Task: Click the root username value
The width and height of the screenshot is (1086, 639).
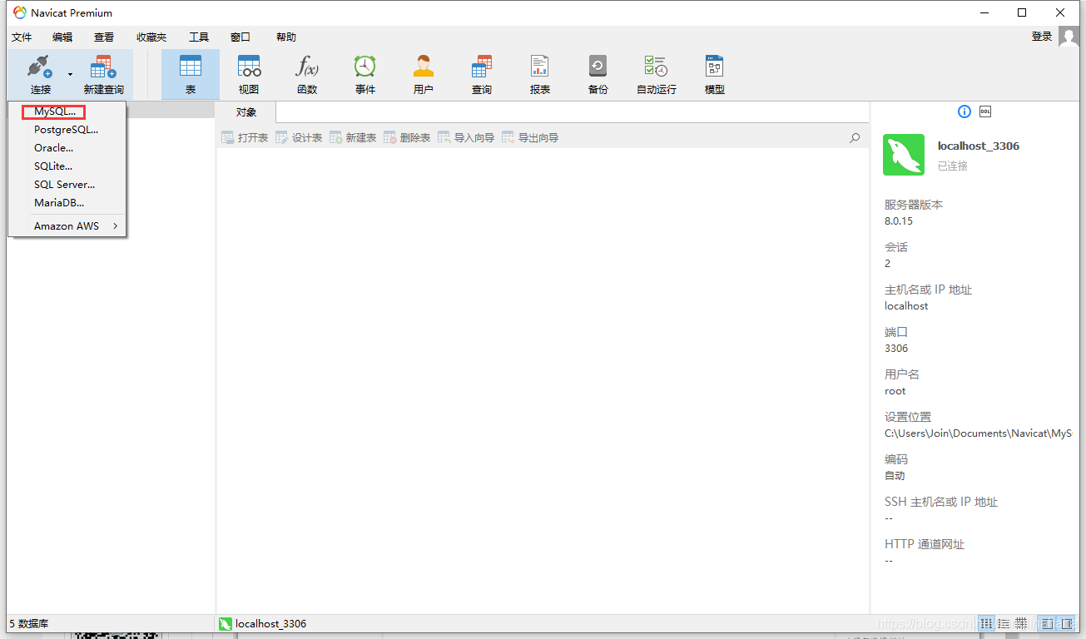Action: click(x=895, y=391)
